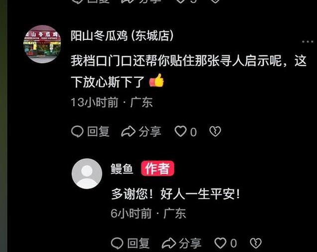
Task: Dislike 鳗鱼 reply with broken heart icon
Action: tap(256, 243)
